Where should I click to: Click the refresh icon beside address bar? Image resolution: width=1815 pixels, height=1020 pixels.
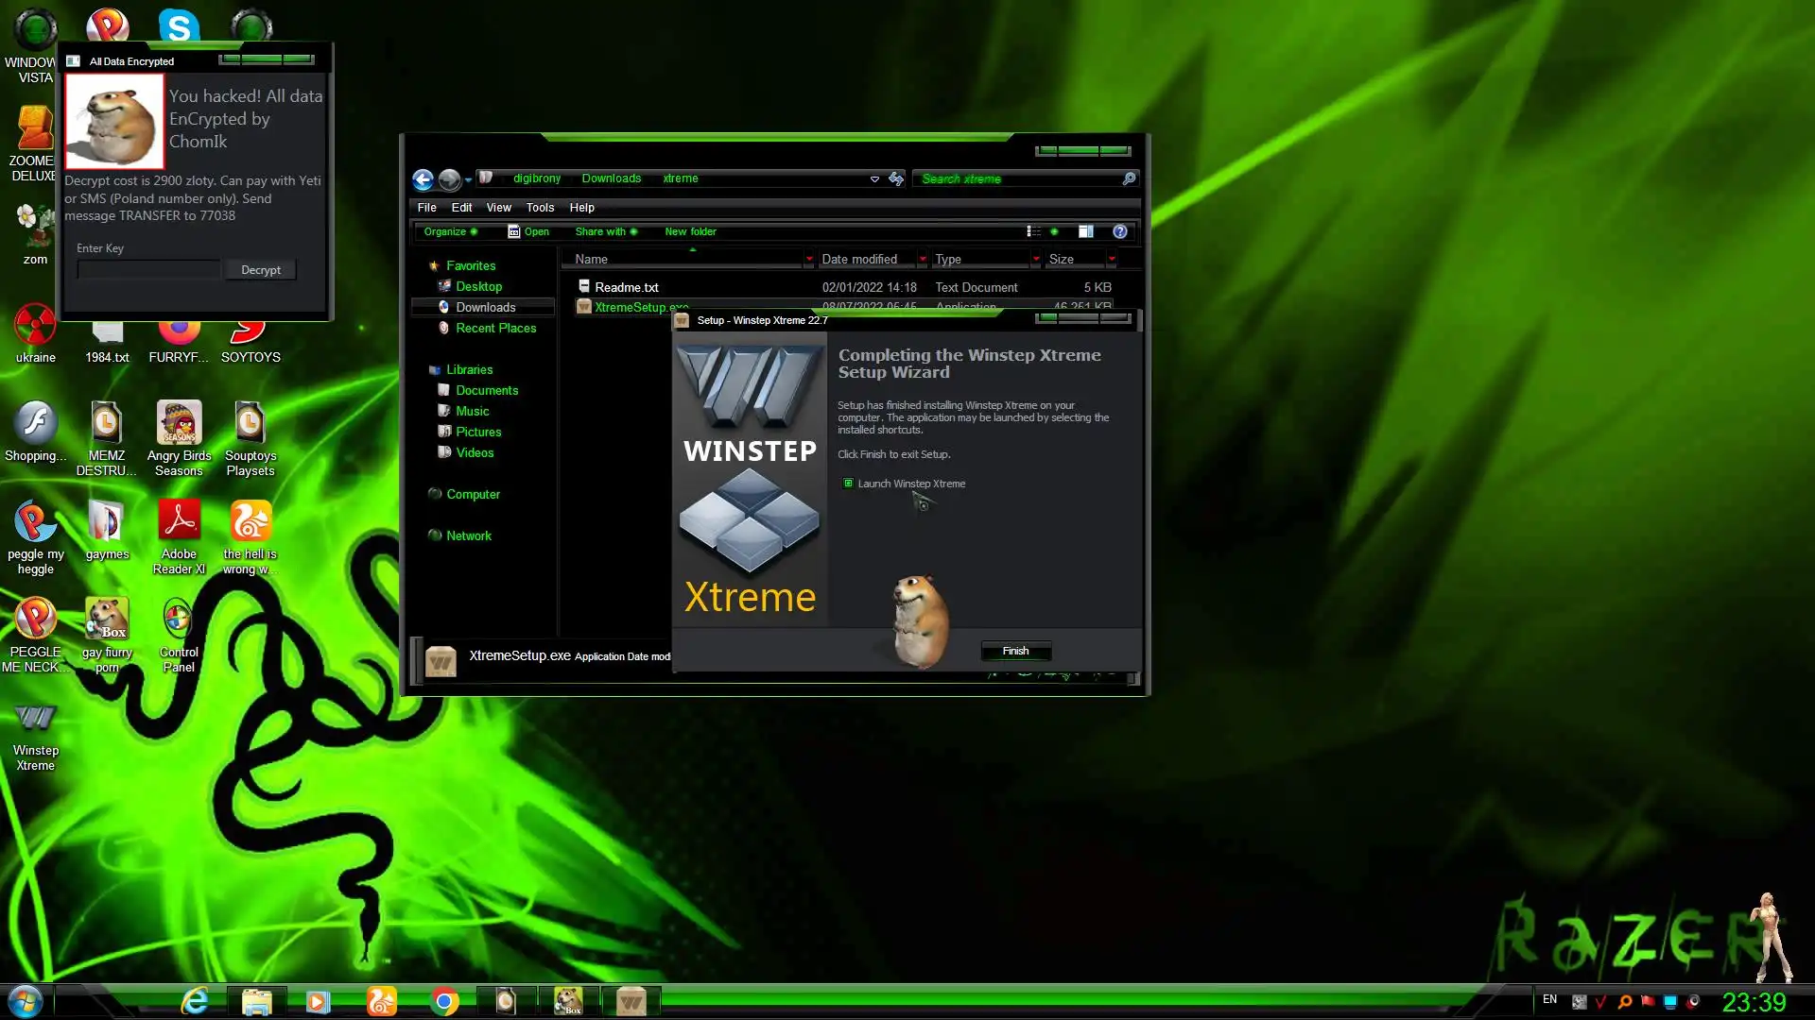pyautogui.click(x=896, y=178)
